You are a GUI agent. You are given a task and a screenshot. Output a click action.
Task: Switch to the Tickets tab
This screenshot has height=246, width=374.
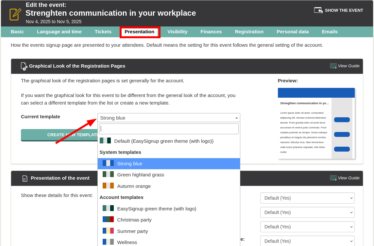[x=103, y=32]
